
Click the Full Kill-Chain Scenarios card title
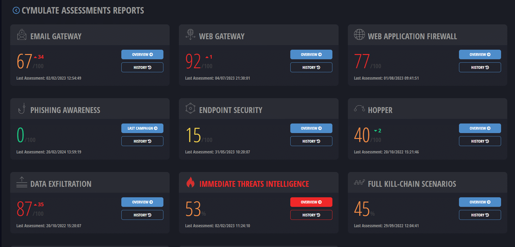coord(412,184)
